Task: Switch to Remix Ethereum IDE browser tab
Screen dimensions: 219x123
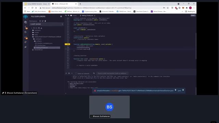Action: pos(64,4)
